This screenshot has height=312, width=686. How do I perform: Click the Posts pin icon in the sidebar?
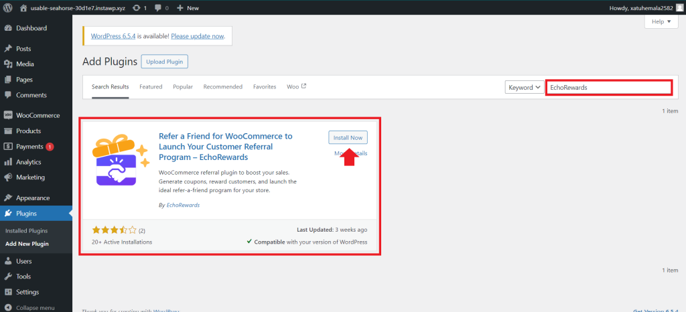tap(8, 48)
